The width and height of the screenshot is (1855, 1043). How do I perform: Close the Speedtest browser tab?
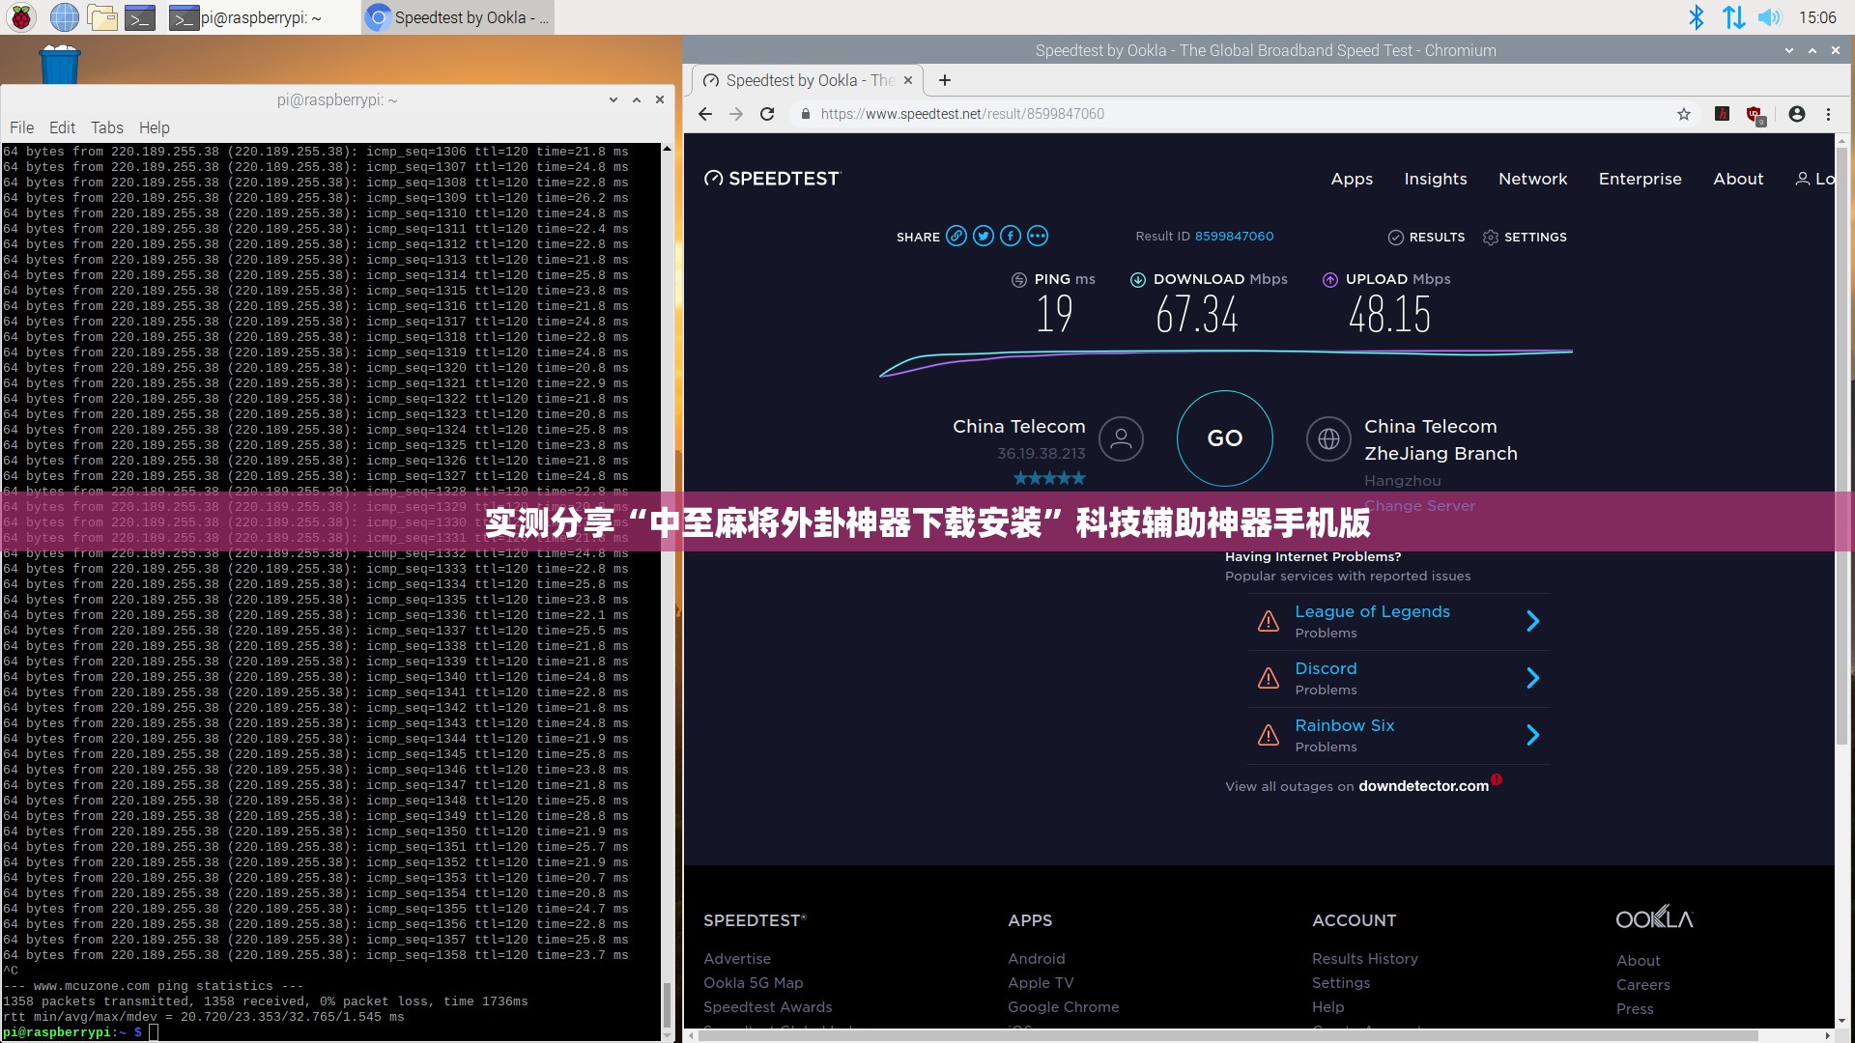908,80
